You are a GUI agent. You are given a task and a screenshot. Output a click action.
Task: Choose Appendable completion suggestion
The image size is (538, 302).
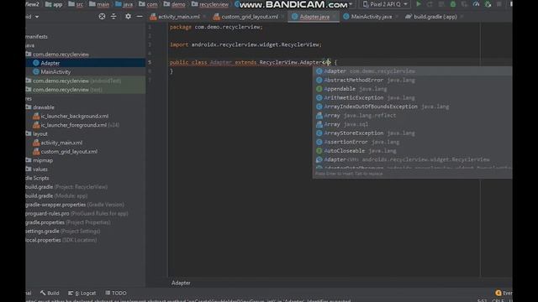[413, 89]
